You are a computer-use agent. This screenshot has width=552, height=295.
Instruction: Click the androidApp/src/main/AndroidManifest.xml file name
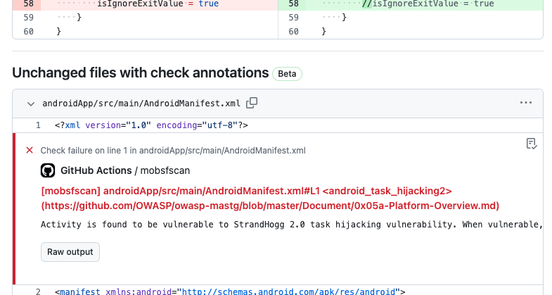[141, 103]
